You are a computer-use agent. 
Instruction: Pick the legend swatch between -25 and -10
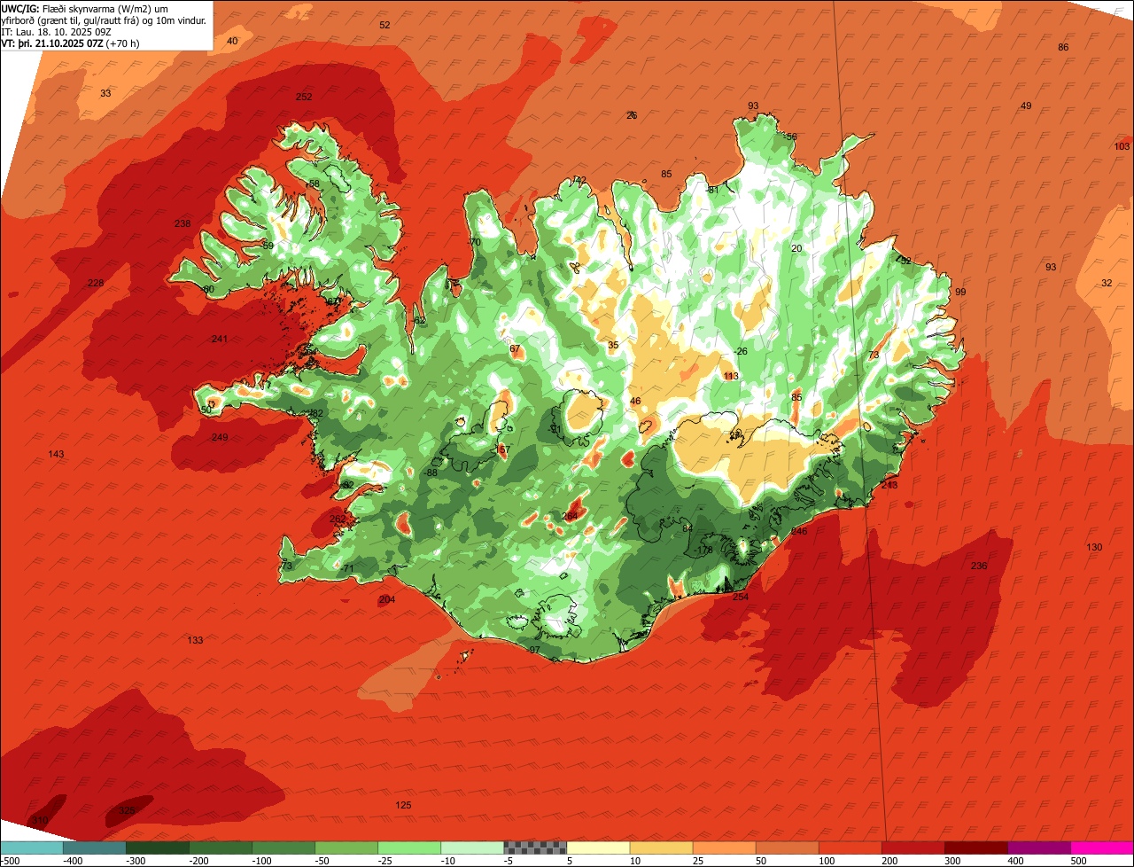click(408, 847)
